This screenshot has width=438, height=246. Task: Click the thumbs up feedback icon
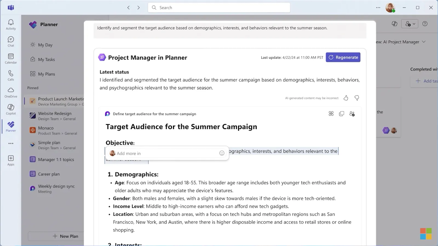pyautogui.click(x=346, y=98)
